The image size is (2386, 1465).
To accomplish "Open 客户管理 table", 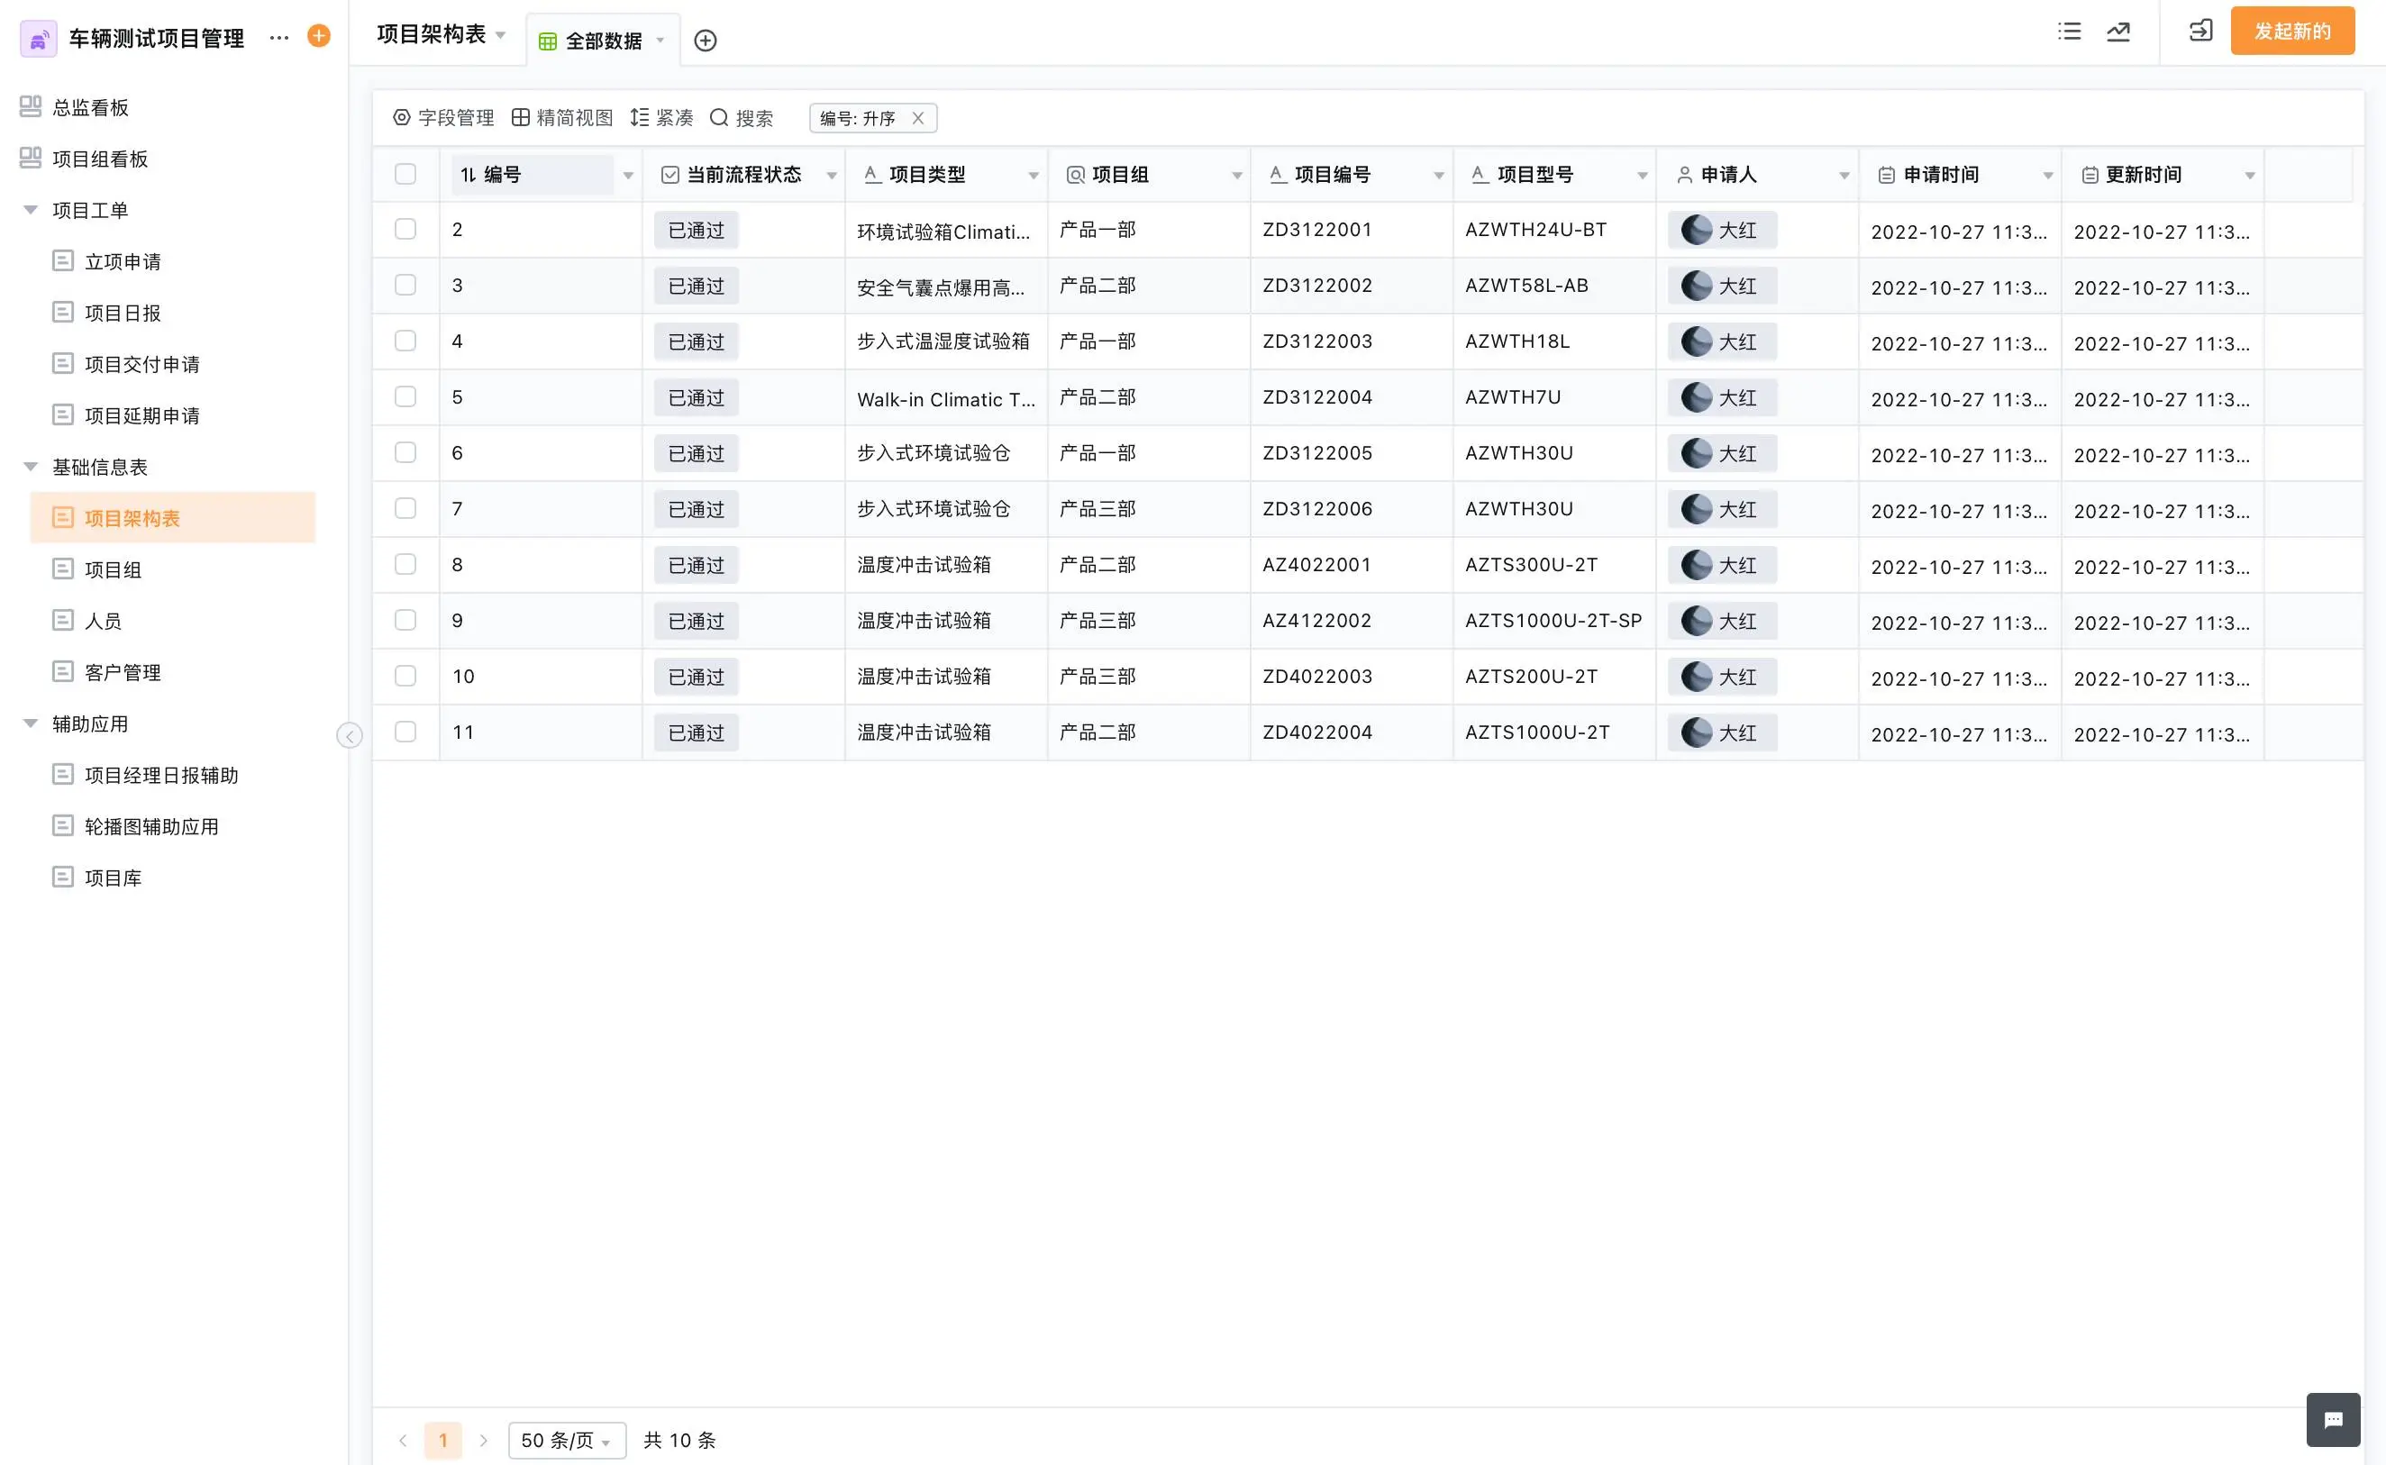I will point(123,672).
